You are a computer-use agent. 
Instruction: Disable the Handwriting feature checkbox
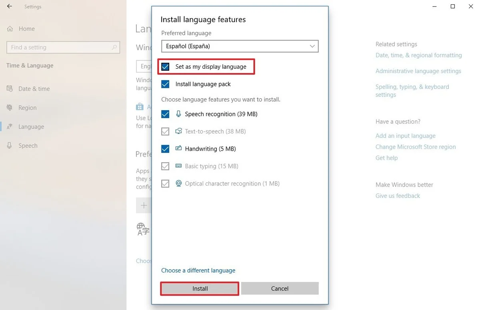(165, 149)
